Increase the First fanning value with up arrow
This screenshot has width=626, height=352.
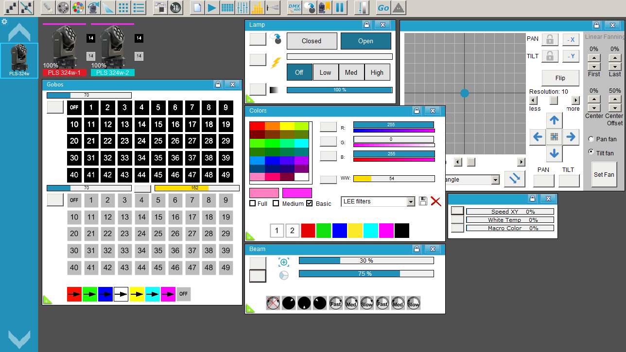coord(594,58)
